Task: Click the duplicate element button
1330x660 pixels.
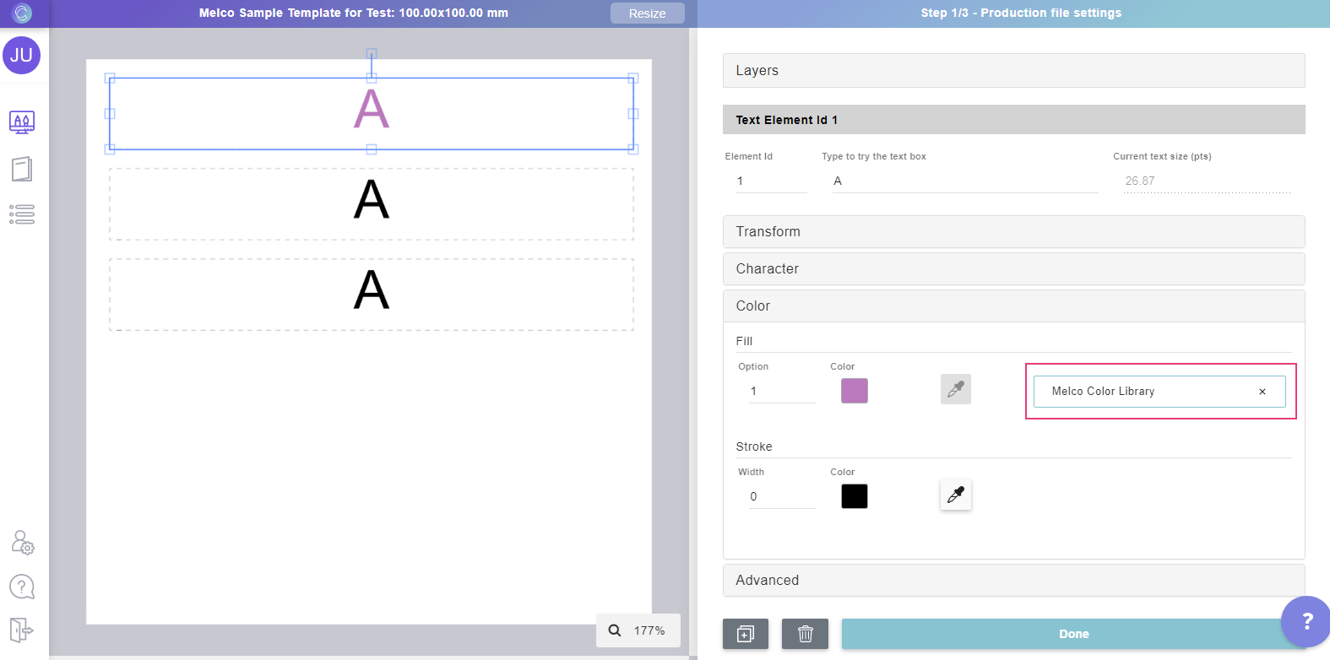Action: point(745,634)
